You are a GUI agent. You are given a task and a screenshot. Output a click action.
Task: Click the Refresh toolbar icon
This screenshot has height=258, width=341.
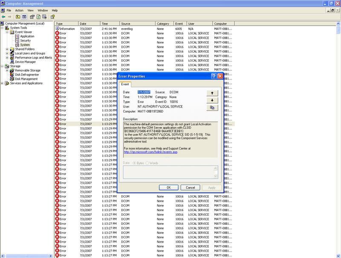(38, 17)
